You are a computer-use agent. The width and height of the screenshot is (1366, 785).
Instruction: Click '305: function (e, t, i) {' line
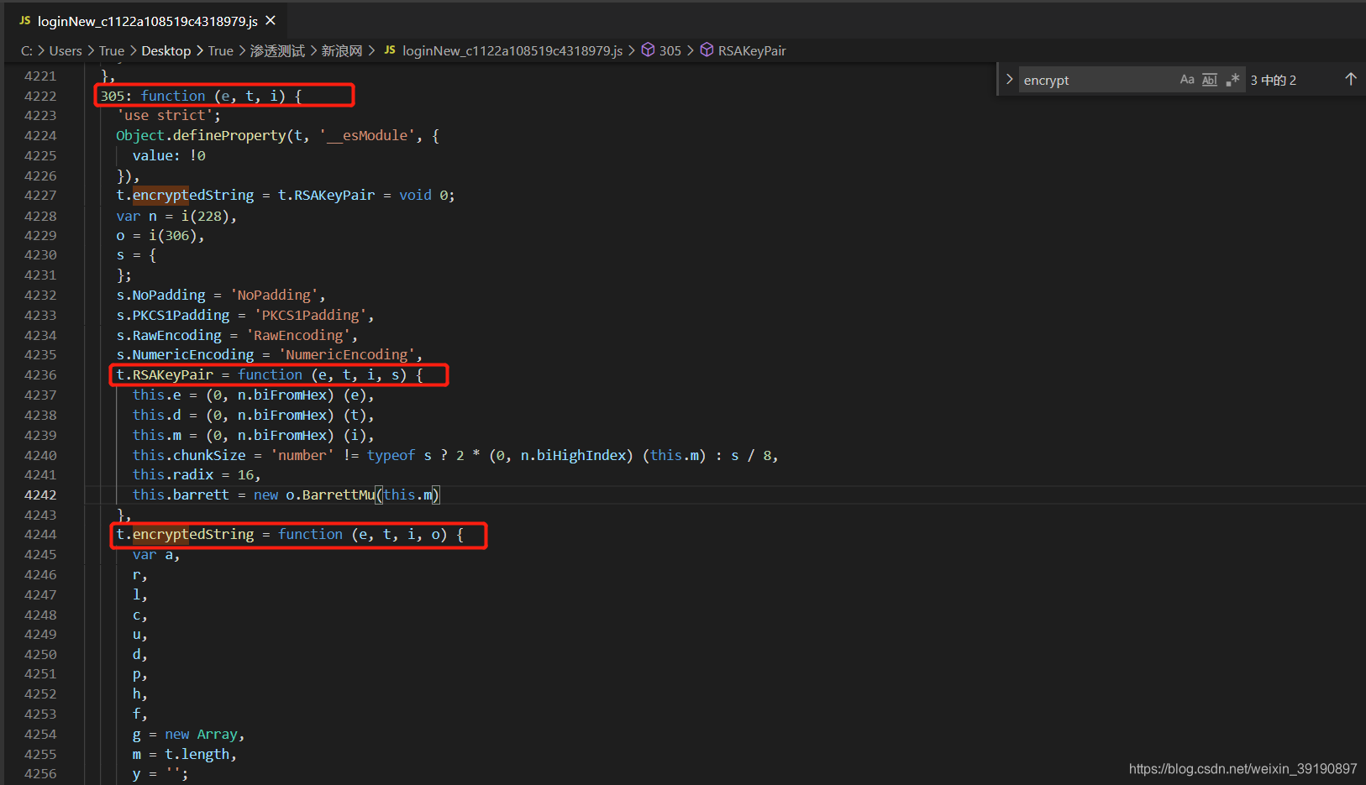(x=201, y=96)
